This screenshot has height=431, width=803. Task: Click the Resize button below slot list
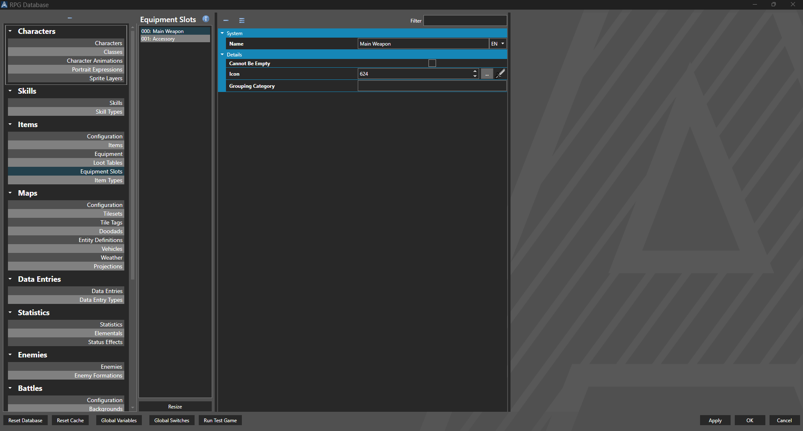point(175,407)
